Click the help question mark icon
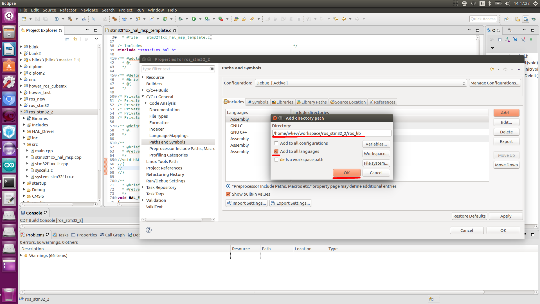 (x=149, y=230)
